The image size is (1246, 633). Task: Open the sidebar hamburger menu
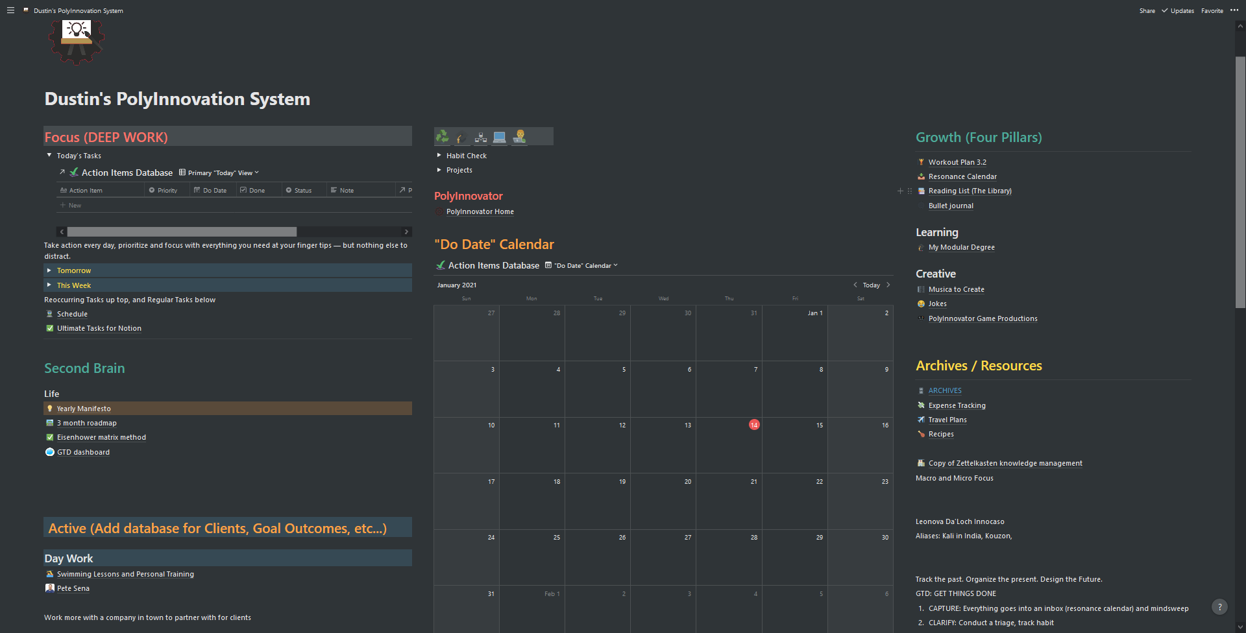coord(10,10)
